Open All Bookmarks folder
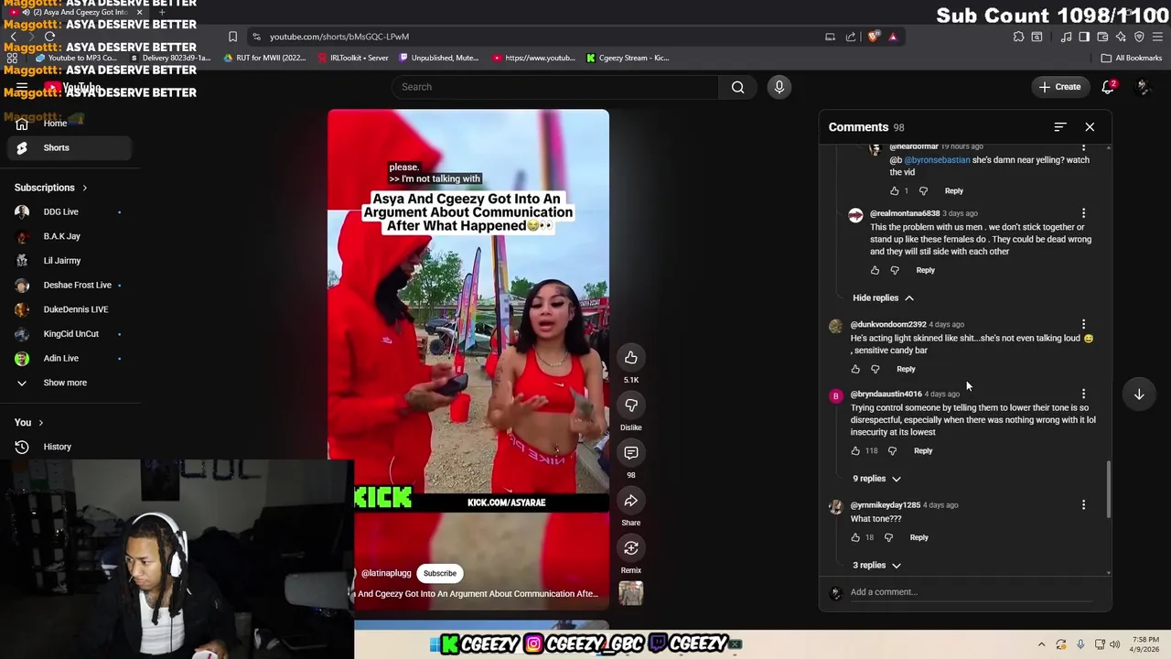Screen dimensions: 1171x659 1132,58
